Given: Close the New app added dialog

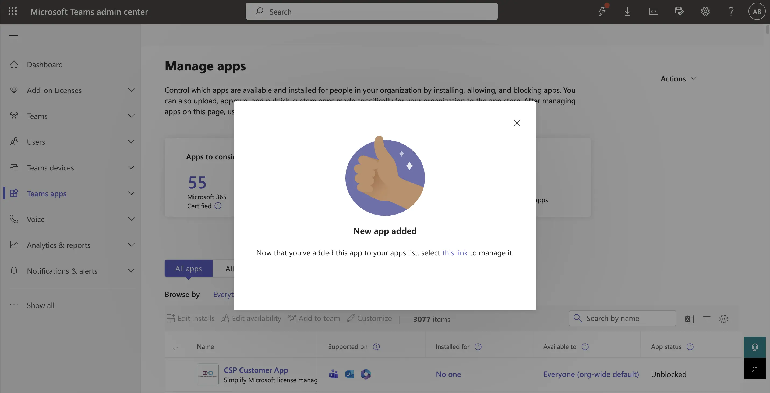Looking at the screenshot, I should [x=517, y=123].
